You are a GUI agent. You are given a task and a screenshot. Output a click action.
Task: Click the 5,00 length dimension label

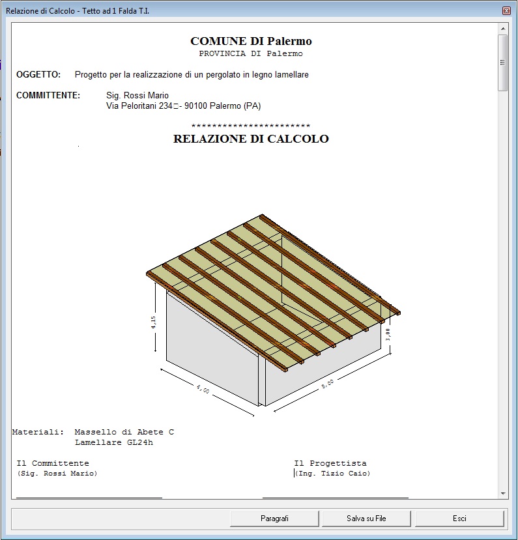coord(328,384)
